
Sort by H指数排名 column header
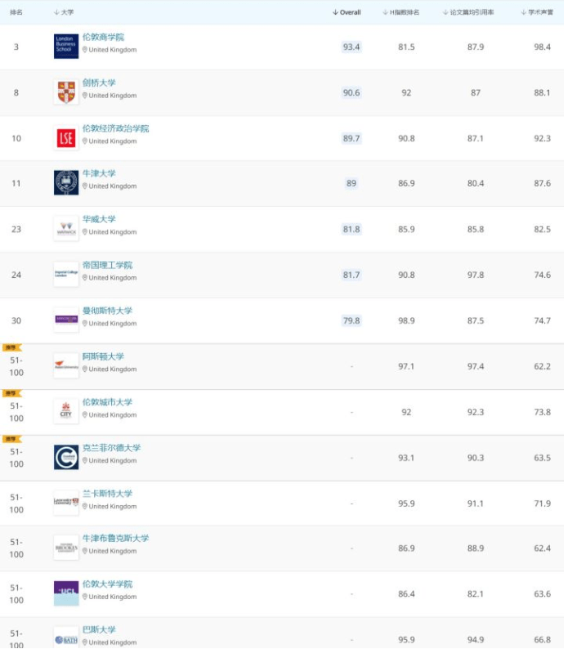[x=401, y=12]
